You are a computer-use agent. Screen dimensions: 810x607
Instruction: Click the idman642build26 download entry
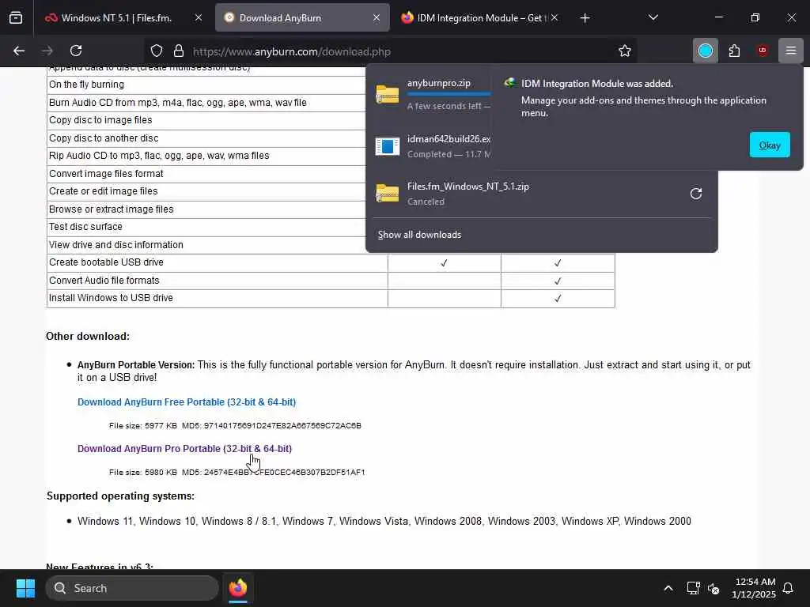pyautogui.click(x=432, y=146)
